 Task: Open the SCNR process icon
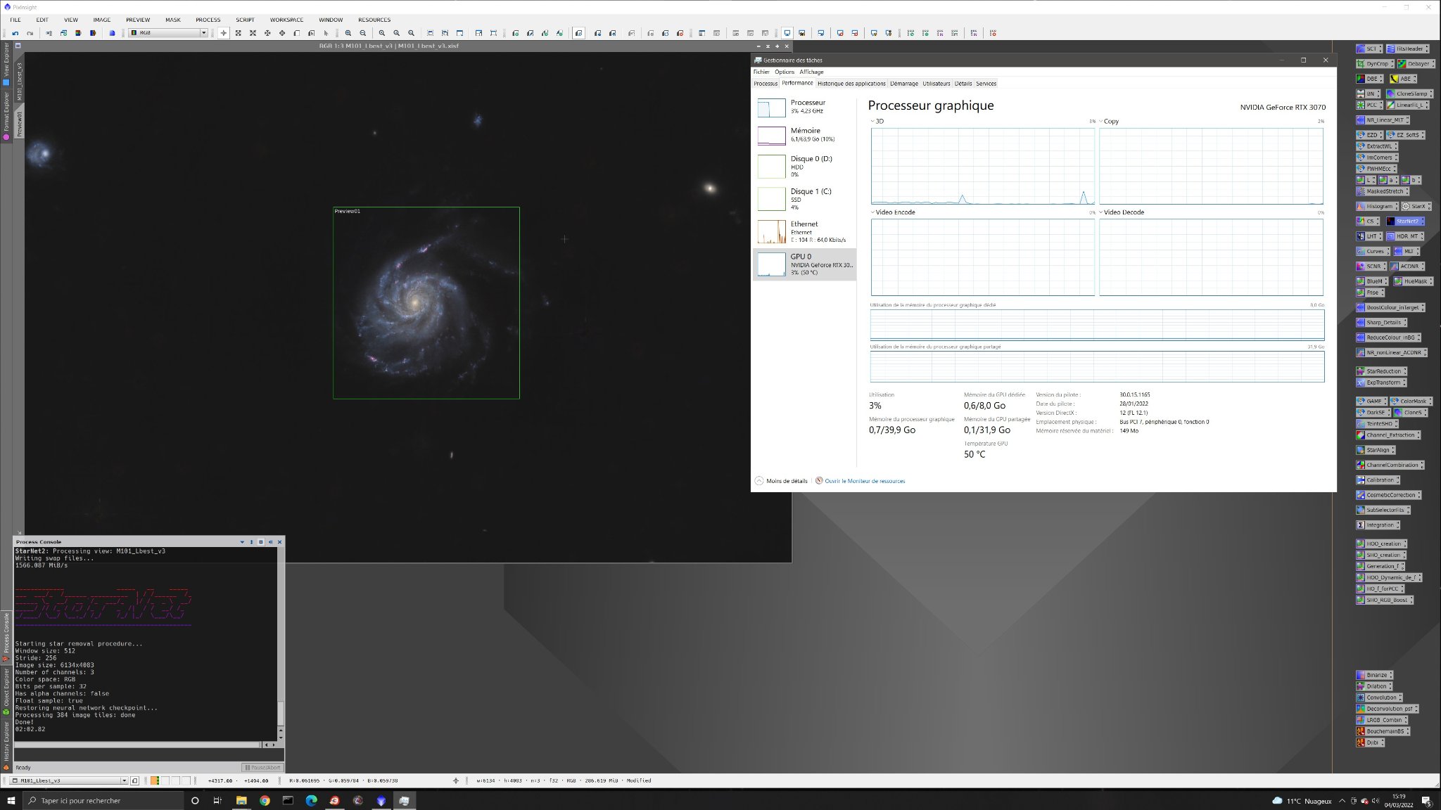coord(1371,266)
